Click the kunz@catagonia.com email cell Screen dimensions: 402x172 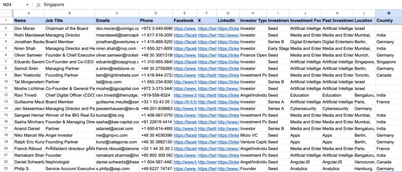point(117,142)
